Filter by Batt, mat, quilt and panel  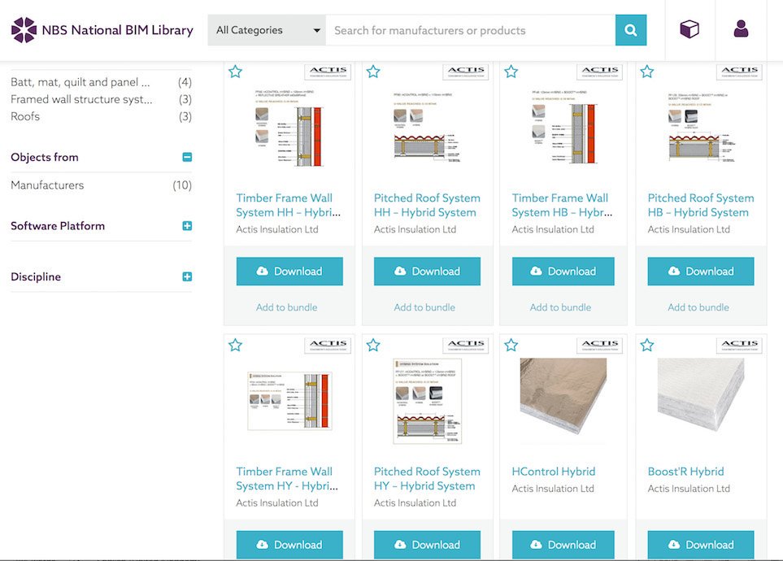coord(101,82)
